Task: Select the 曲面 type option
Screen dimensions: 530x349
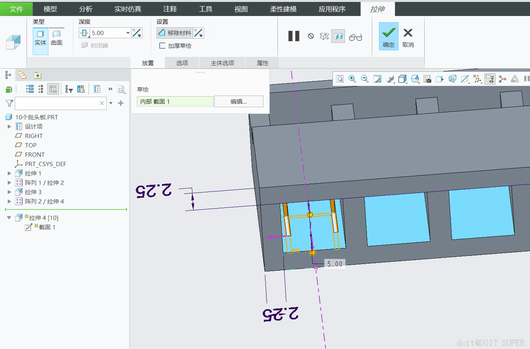Action: click(57, 38)
